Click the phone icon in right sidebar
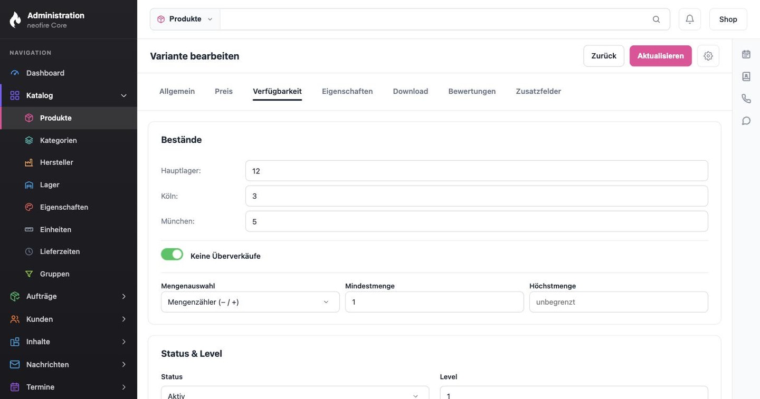 point(746,99)
